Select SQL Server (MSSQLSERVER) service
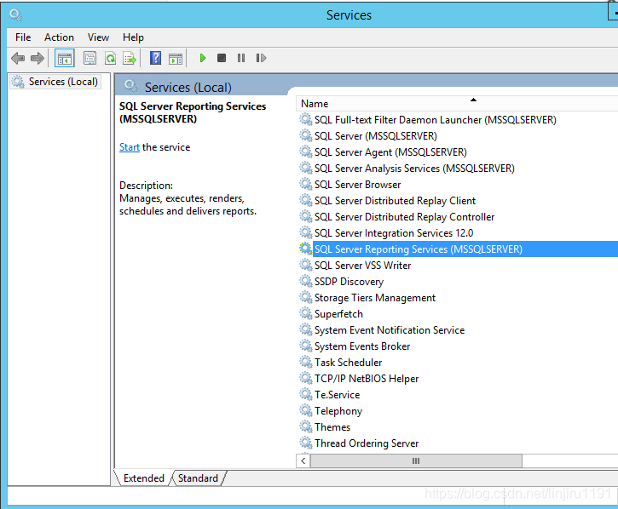This screenshot has height=509, width=618. (376, 136)
